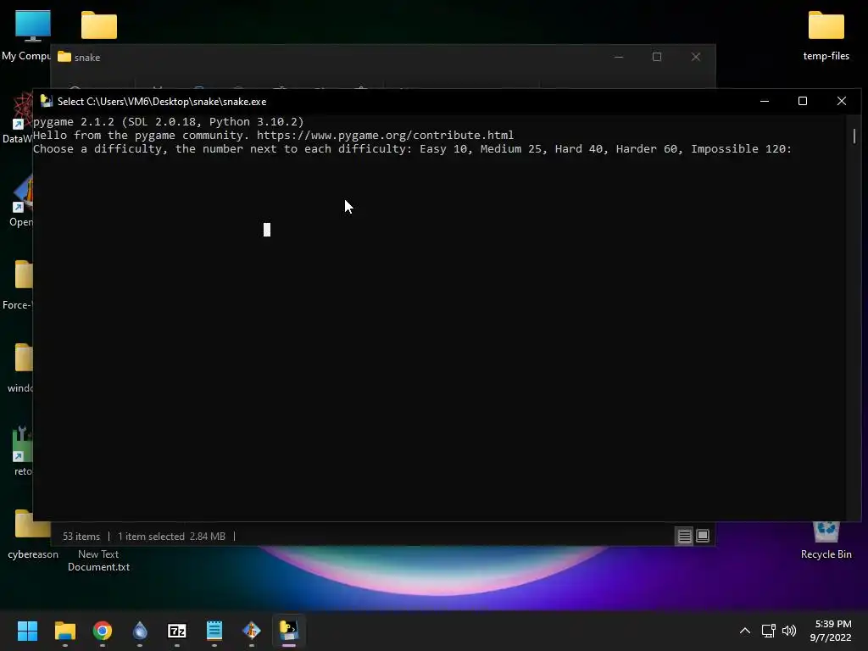This screenshot has width=868, height=651.
Task: Click the console vertical scrollbar thumb
Action: pos(854,136)
